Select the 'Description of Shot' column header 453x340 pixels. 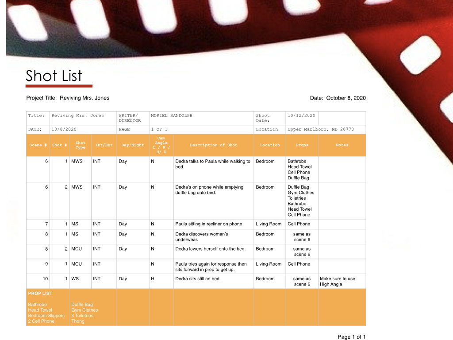click(213, 145)
